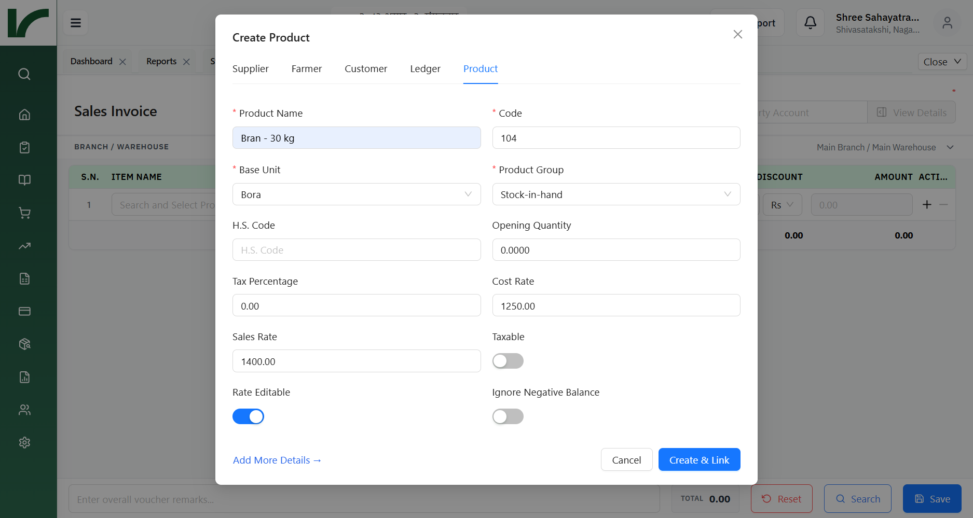Image resolution: width=973 pixels, height=518 pixels.
Task: Focus the Product Name field
Action: tap(357, 138)
